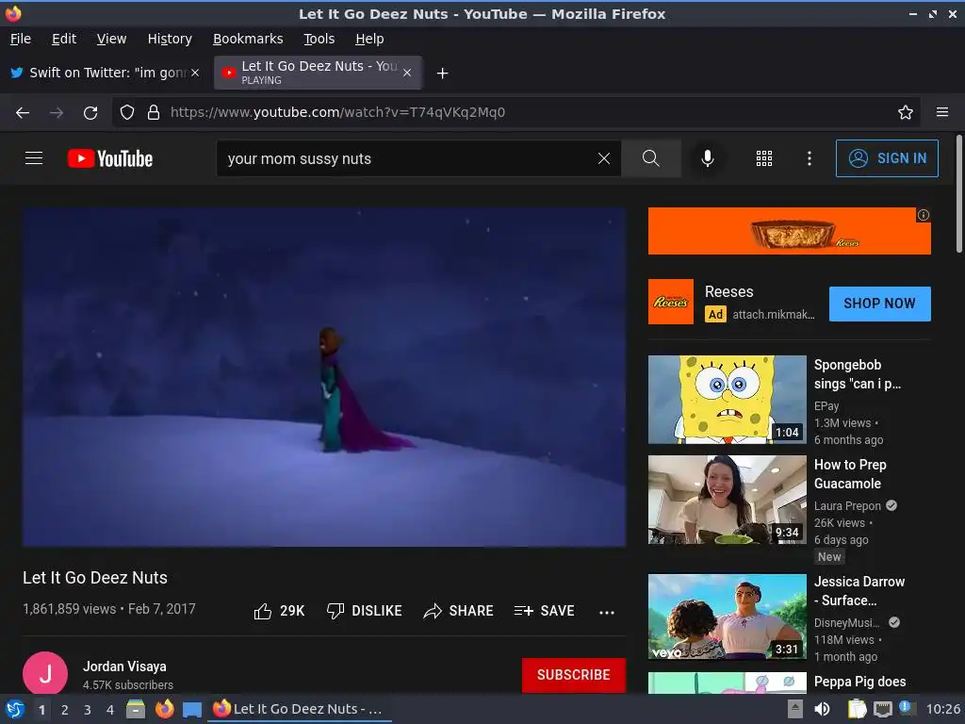Click SHOP NOW on Reeses ad
This screenshot has height=724, width=965.
click(879, 304)
